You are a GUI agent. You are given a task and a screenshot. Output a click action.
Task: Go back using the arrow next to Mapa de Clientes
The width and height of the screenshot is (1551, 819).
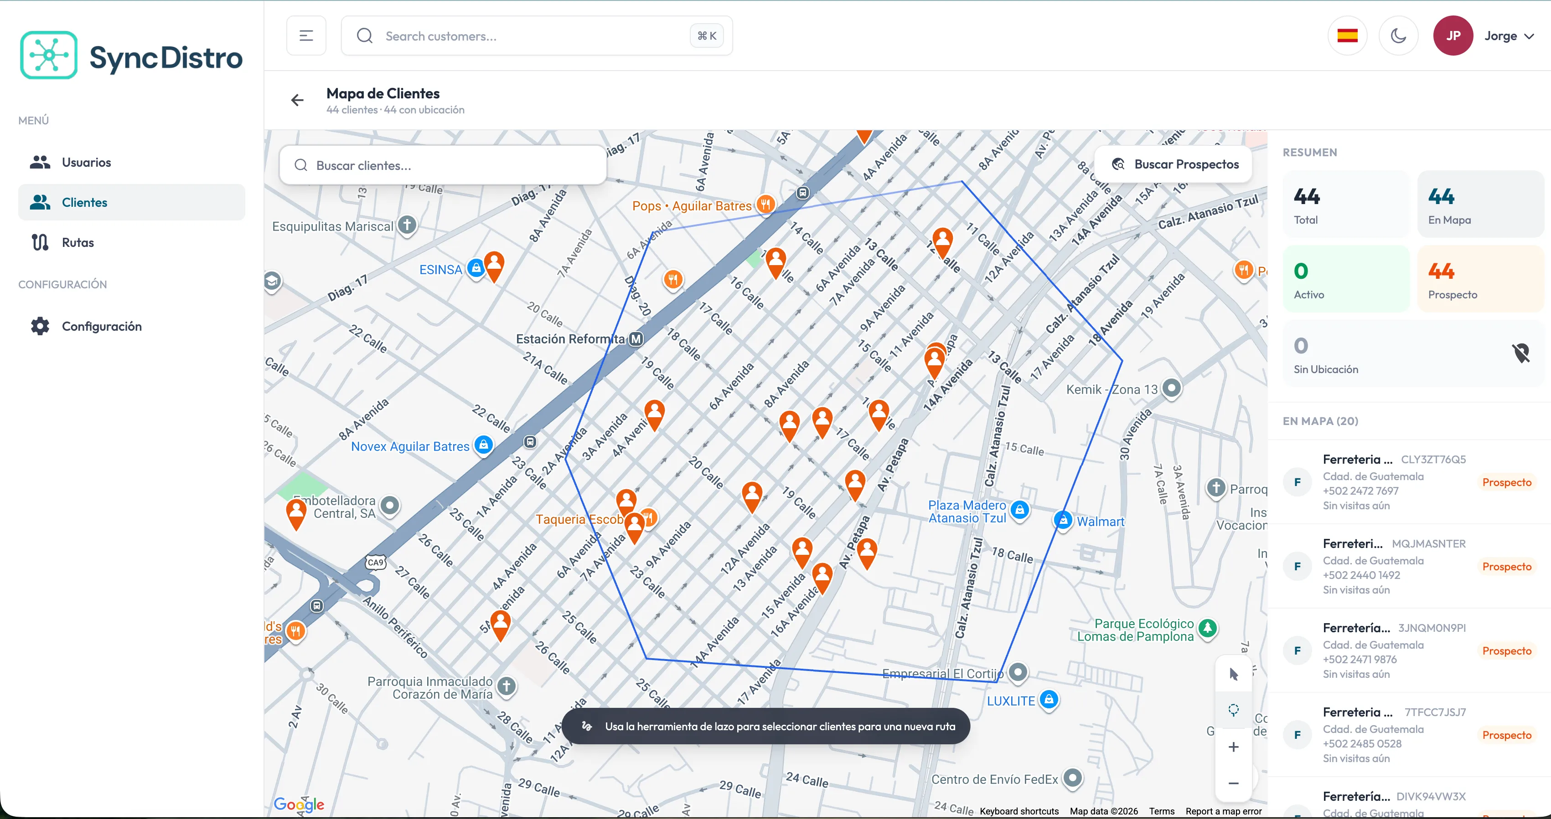[x=297, y=101]
